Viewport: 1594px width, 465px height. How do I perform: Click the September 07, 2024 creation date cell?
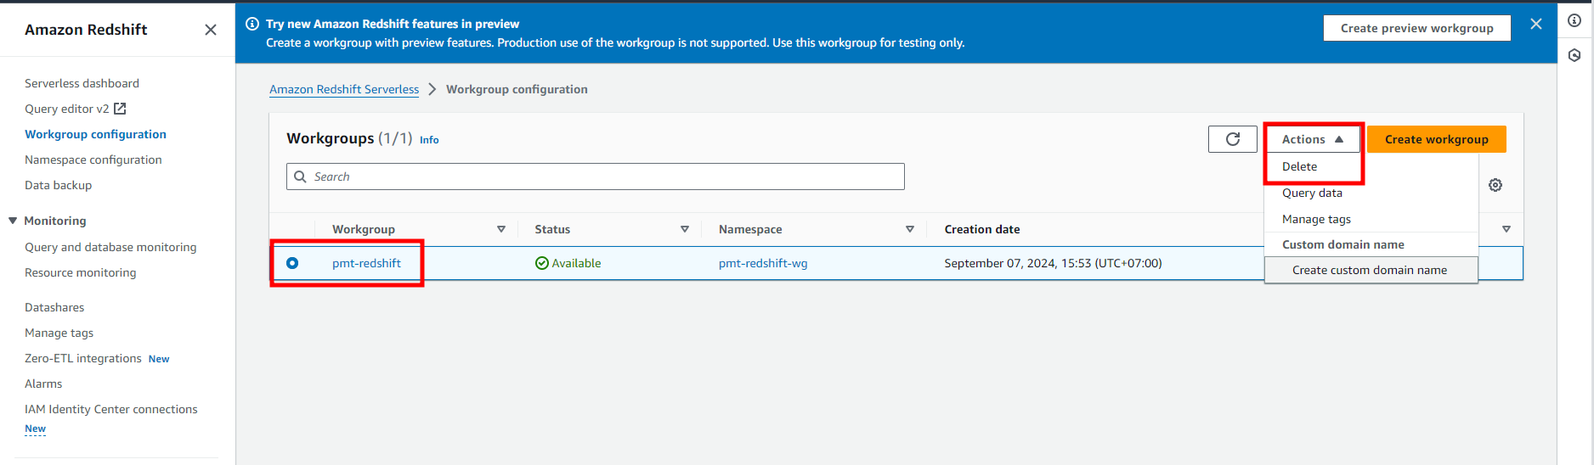point(1053,263)
